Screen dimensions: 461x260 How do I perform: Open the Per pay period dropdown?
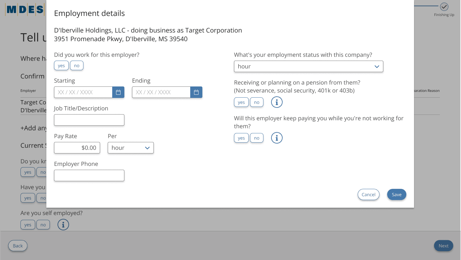[x=131, y=148]
